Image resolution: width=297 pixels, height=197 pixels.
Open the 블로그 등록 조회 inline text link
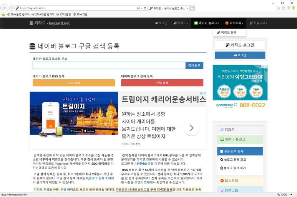(98, 178)
